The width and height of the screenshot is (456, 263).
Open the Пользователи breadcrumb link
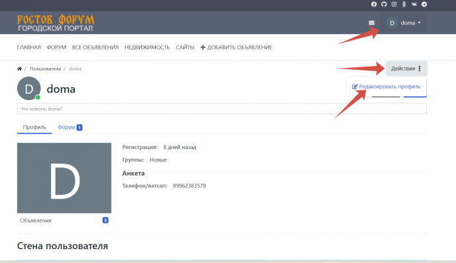point(46,69)
